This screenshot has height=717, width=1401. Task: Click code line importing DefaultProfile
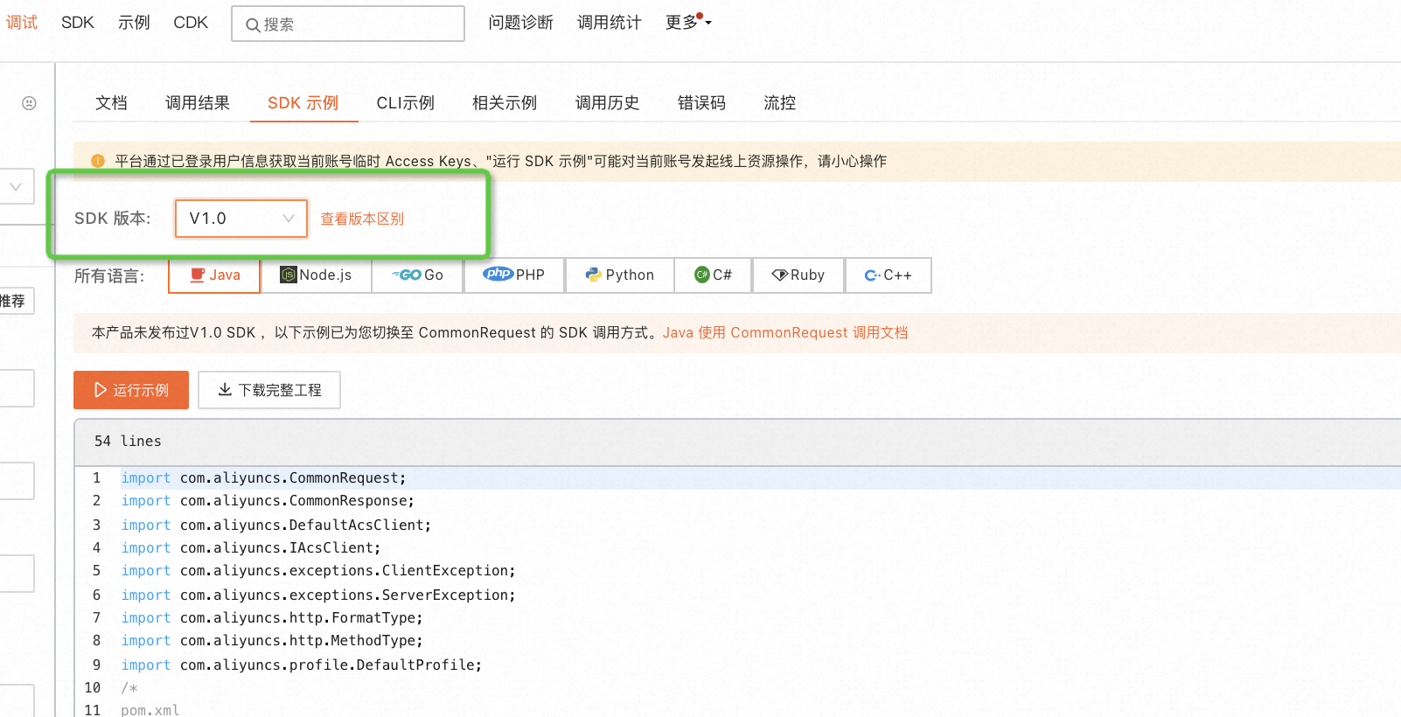click(x=301, y=665)
